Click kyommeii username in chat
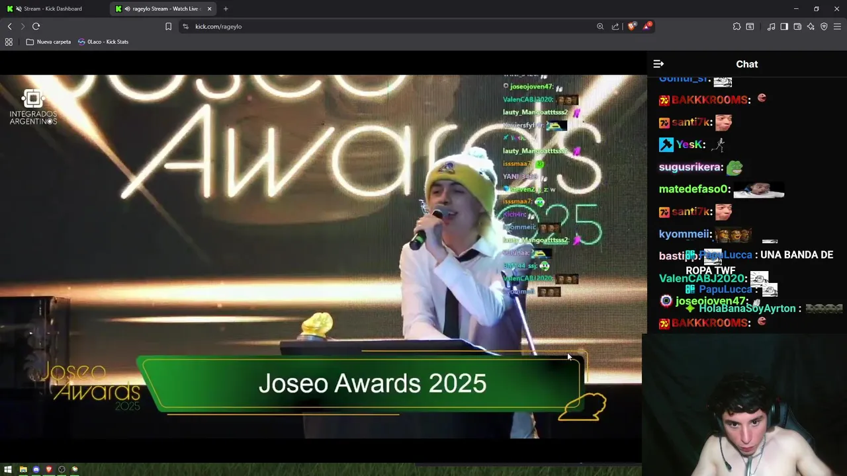The image size is (847, 476). (x=686, y=234)
